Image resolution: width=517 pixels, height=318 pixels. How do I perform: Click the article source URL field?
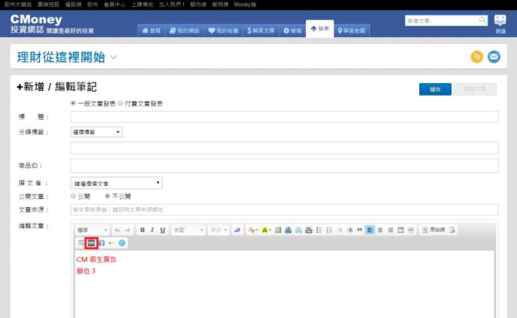[284, 210]
